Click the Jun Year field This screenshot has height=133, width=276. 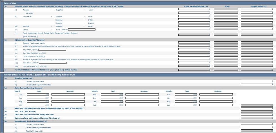click(186, 105)
